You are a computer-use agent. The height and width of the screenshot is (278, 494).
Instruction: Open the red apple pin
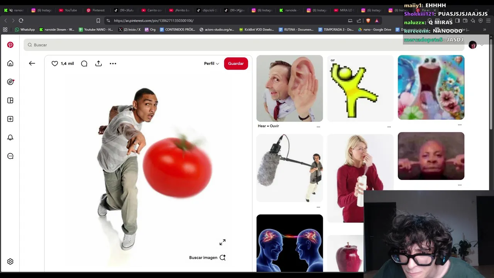[345, 254]
